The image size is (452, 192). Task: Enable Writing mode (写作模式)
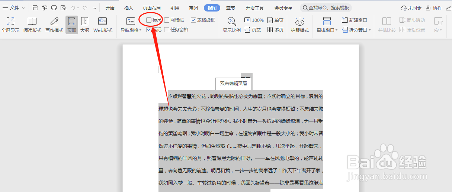click(54, 25)
